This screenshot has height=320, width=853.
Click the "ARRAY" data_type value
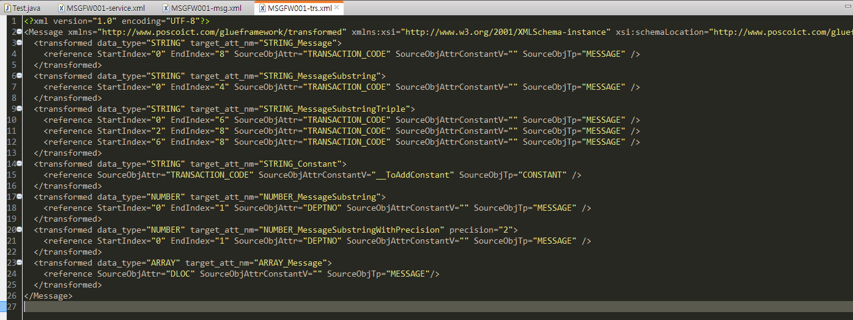click(x=163, y=263)
